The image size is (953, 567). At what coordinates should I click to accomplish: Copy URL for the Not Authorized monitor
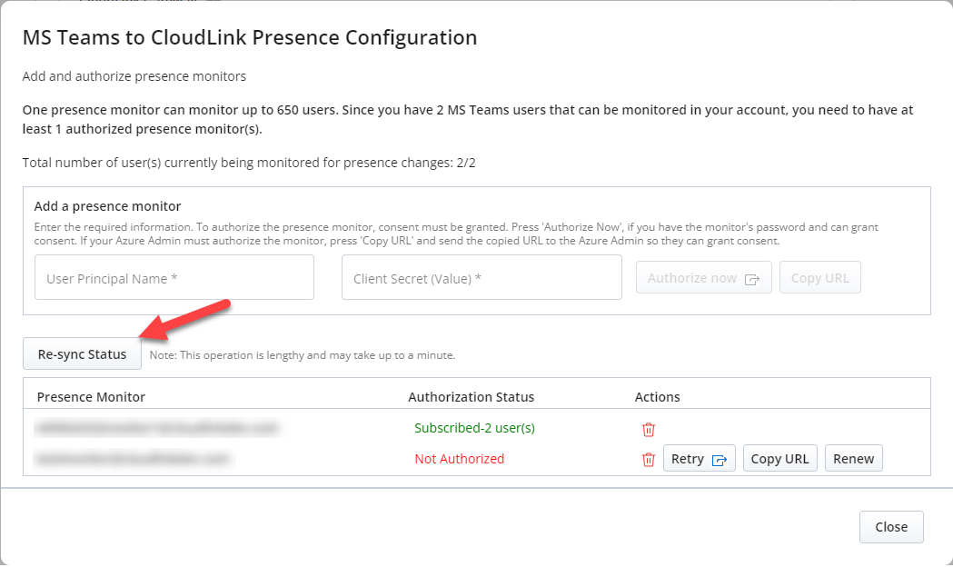pos(779,459)
